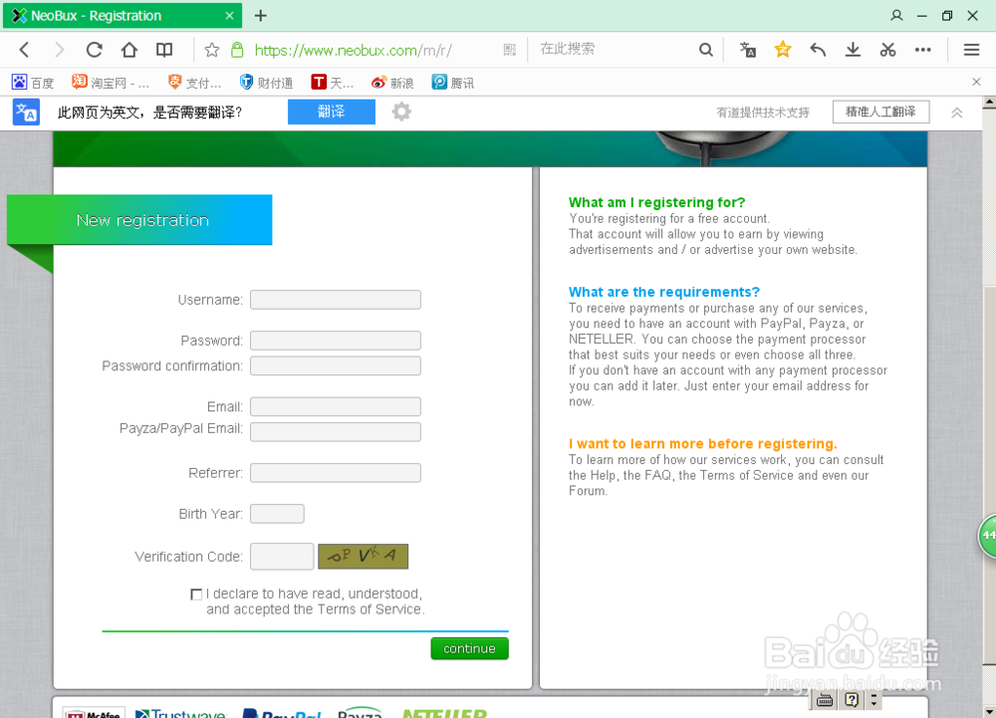Bookmark the page with the outline star
This screenshot has height=718, width=996.
pos(212,50)
